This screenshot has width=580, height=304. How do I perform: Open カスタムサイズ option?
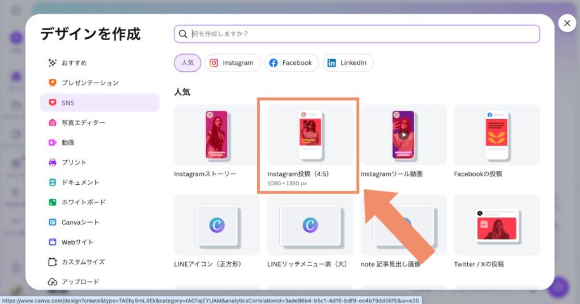point(100,262)
